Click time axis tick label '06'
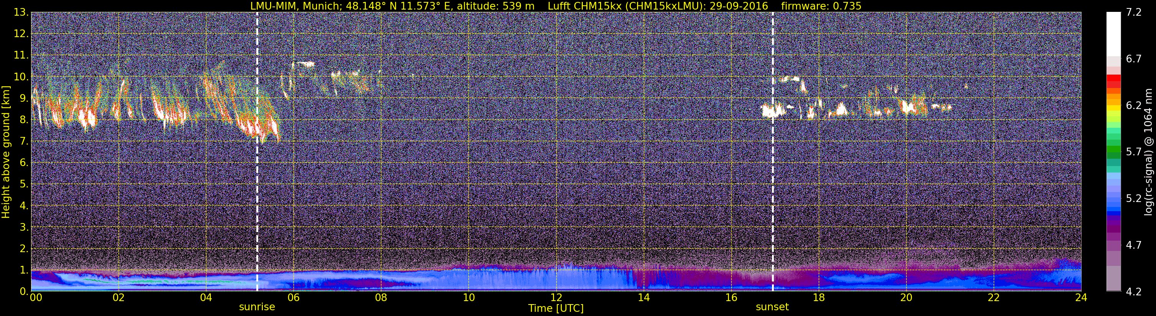Viewport: 1156px width, 316px height. tap(294, 298)
